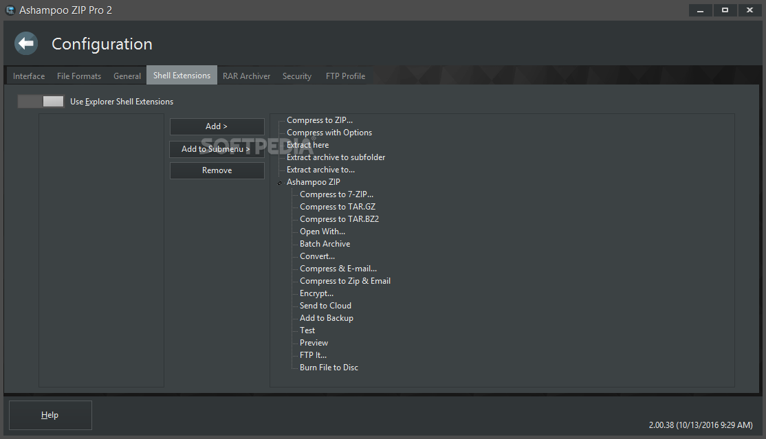
Task: Select Compress & E-mail... item
Action: click(x=338, y=269)
